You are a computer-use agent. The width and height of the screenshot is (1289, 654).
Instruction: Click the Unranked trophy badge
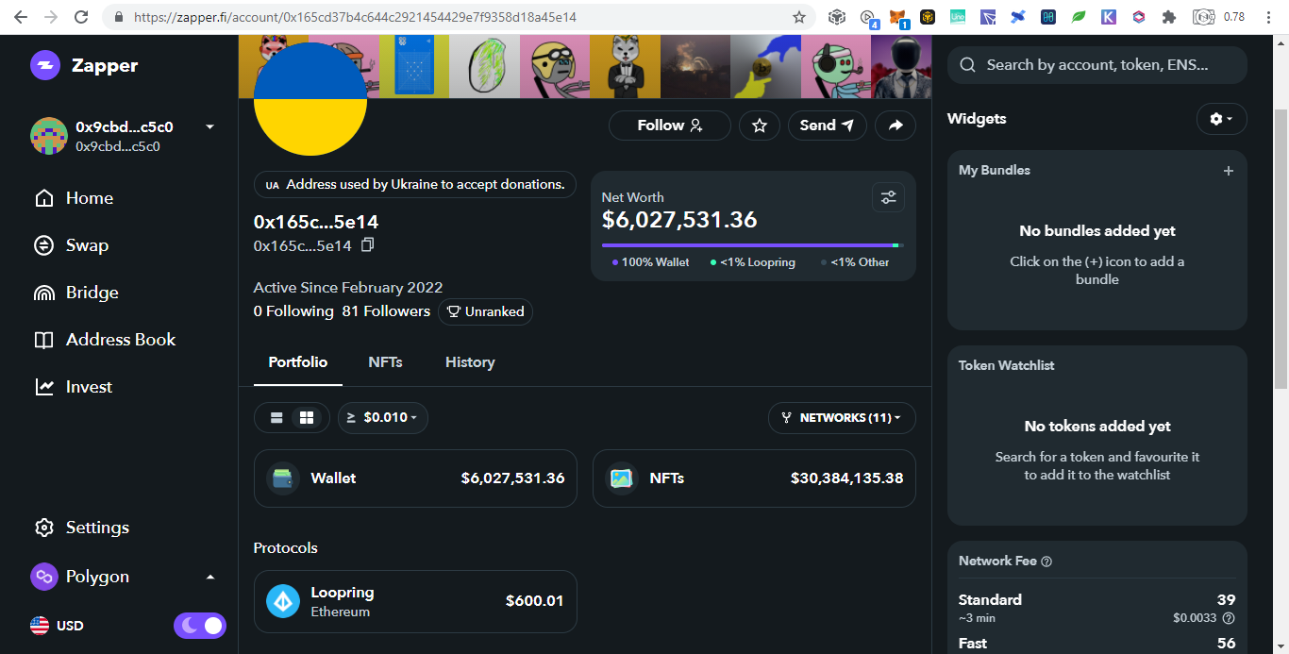(x=485, y=311)
